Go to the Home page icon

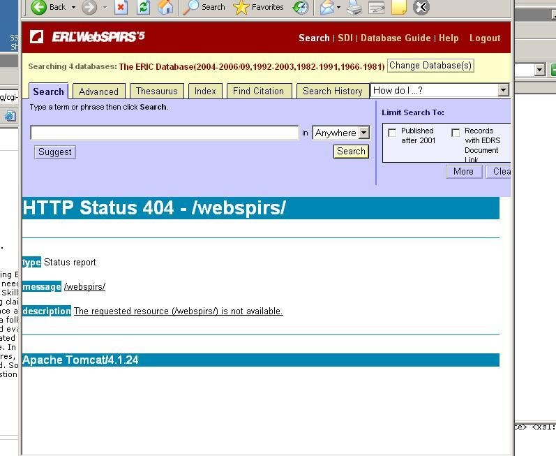pyautogui.click(x=165, y=7)
